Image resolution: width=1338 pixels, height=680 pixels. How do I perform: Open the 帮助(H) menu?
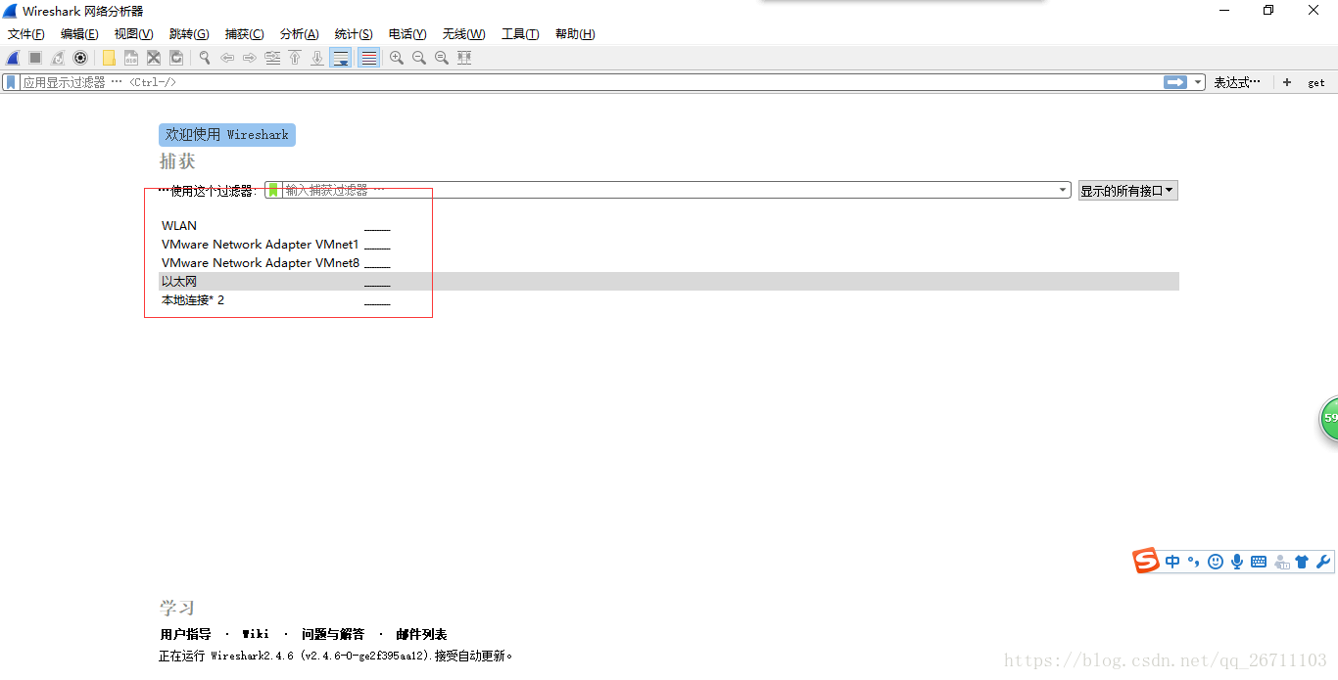coord(575,34)
